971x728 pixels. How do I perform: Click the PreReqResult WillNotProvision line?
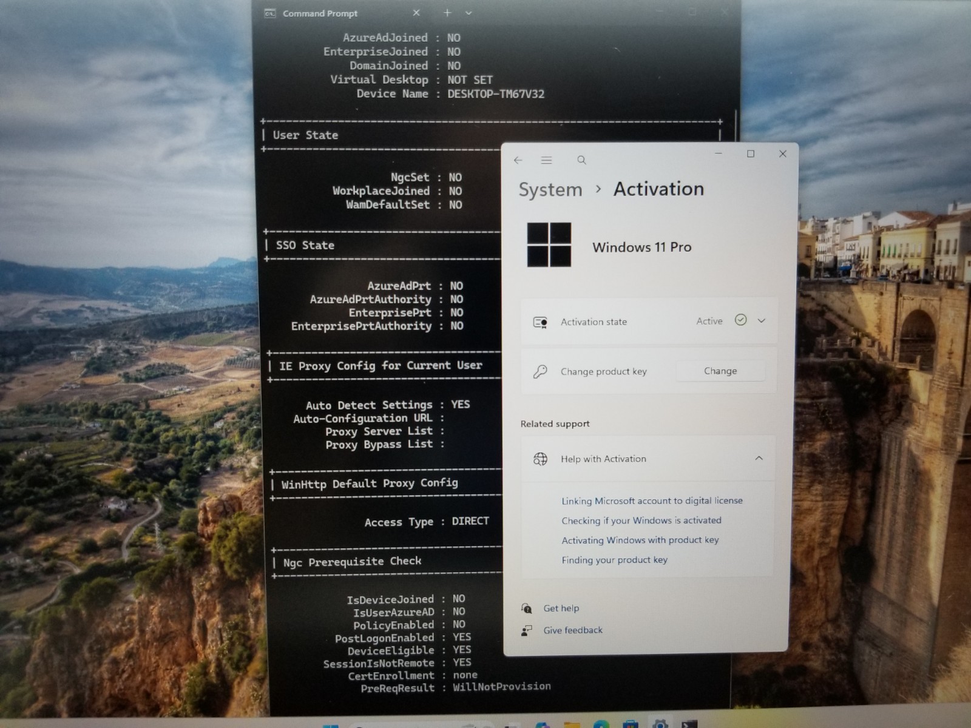[x=456, y=687]
